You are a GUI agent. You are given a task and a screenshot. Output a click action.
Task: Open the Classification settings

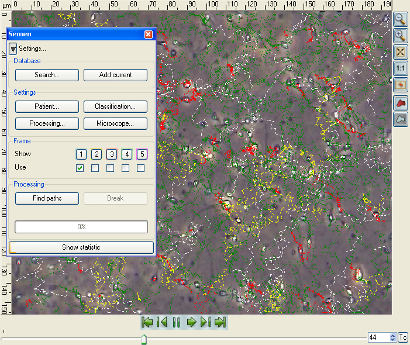115,106
